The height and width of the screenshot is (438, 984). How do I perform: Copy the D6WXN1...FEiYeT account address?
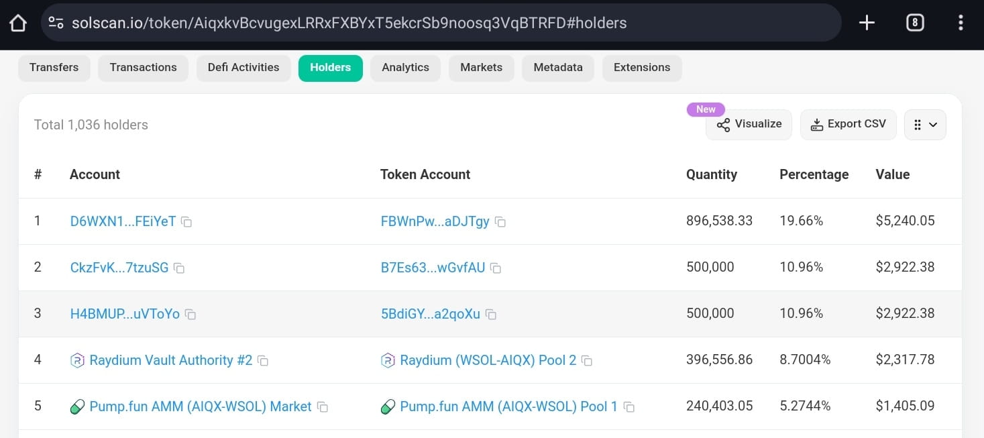(187, 222)
